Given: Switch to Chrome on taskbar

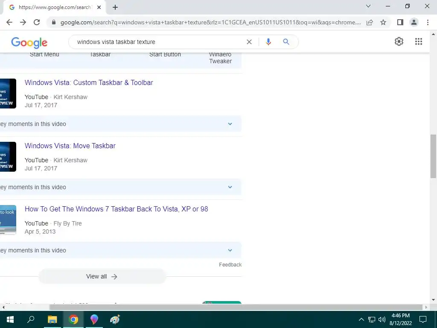Looking at the screenshot, I should tap(73, 319).
